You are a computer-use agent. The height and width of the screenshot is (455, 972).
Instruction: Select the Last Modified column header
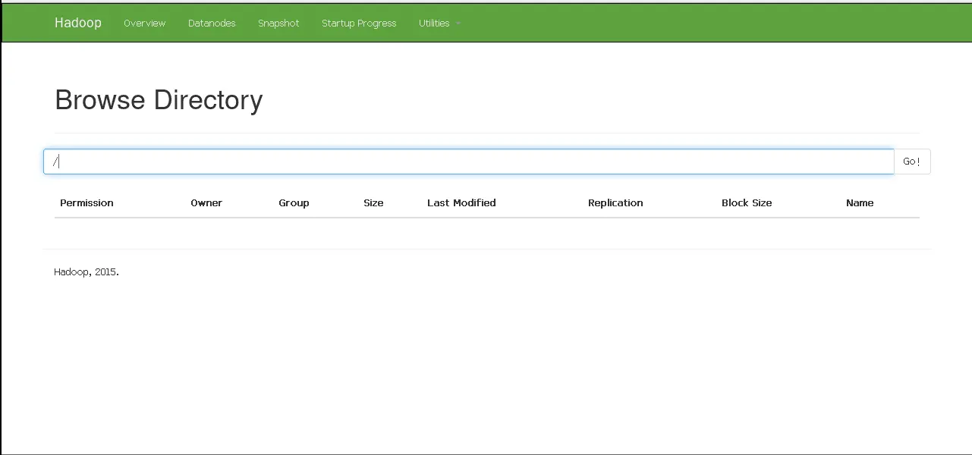point(461,203)
